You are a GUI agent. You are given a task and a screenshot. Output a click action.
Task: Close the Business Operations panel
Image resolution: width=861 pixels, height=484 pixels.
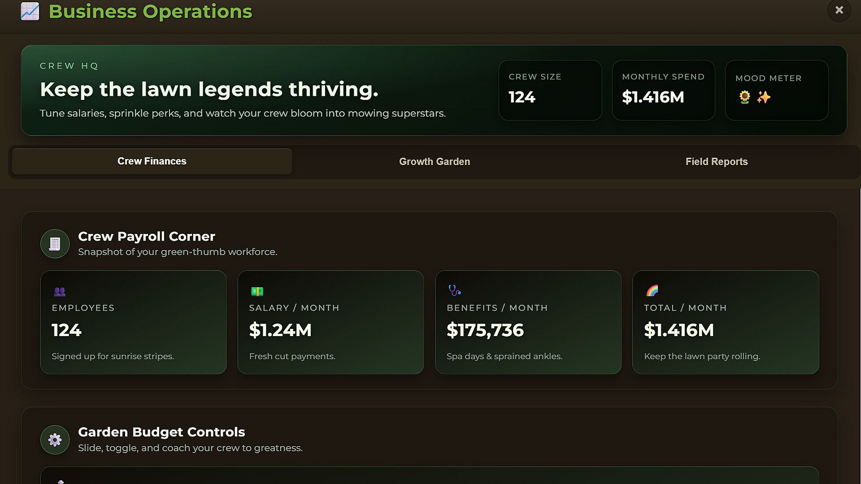pos(839,10)
